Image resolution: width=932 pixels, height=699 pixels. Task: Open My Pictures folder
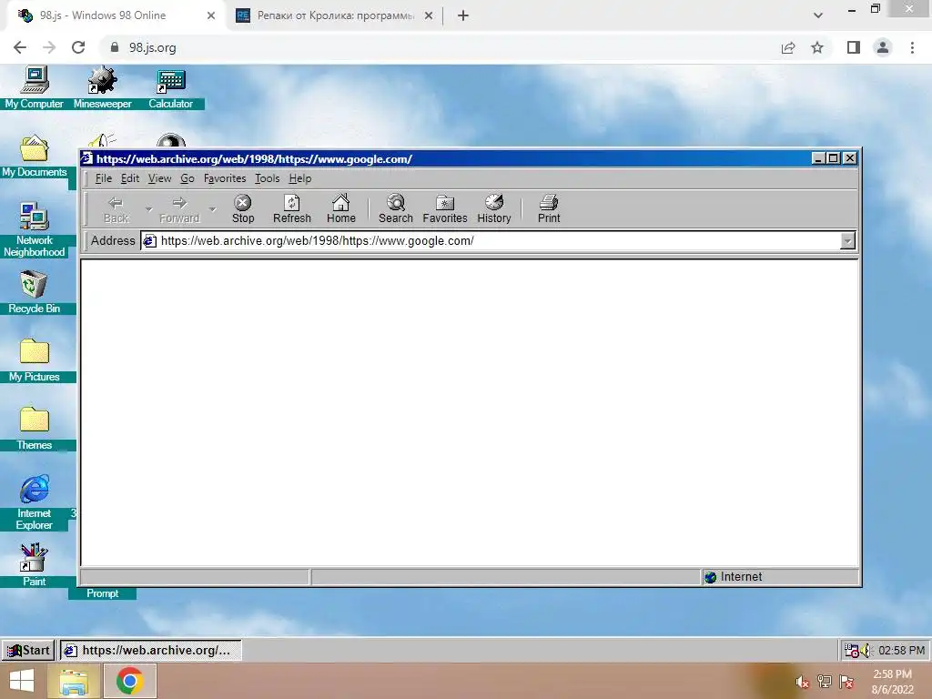click(x=34, y=360)
